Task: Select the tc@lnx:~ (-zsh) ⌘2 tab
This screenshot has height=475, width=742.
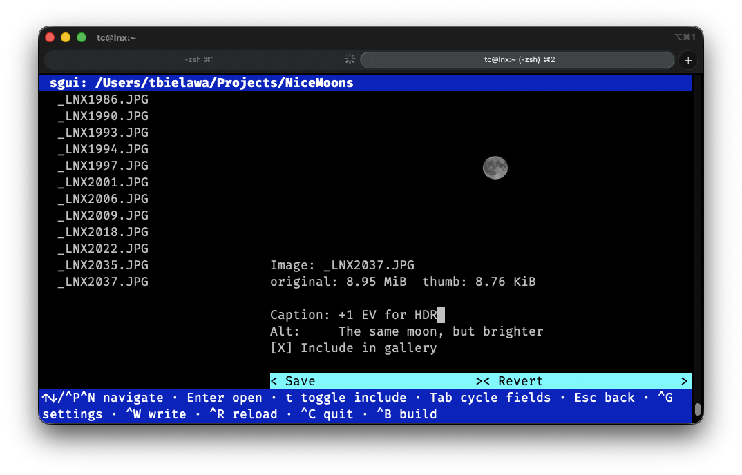Action: [x=517, y=59]
